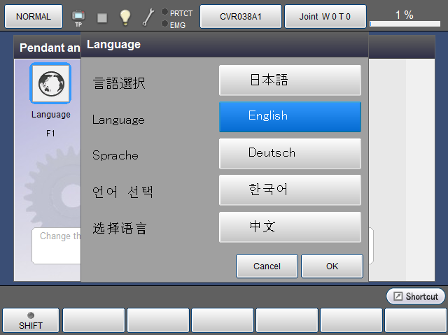Toggle the SHIFT key
448x335 pixels.
pos(30,320)
